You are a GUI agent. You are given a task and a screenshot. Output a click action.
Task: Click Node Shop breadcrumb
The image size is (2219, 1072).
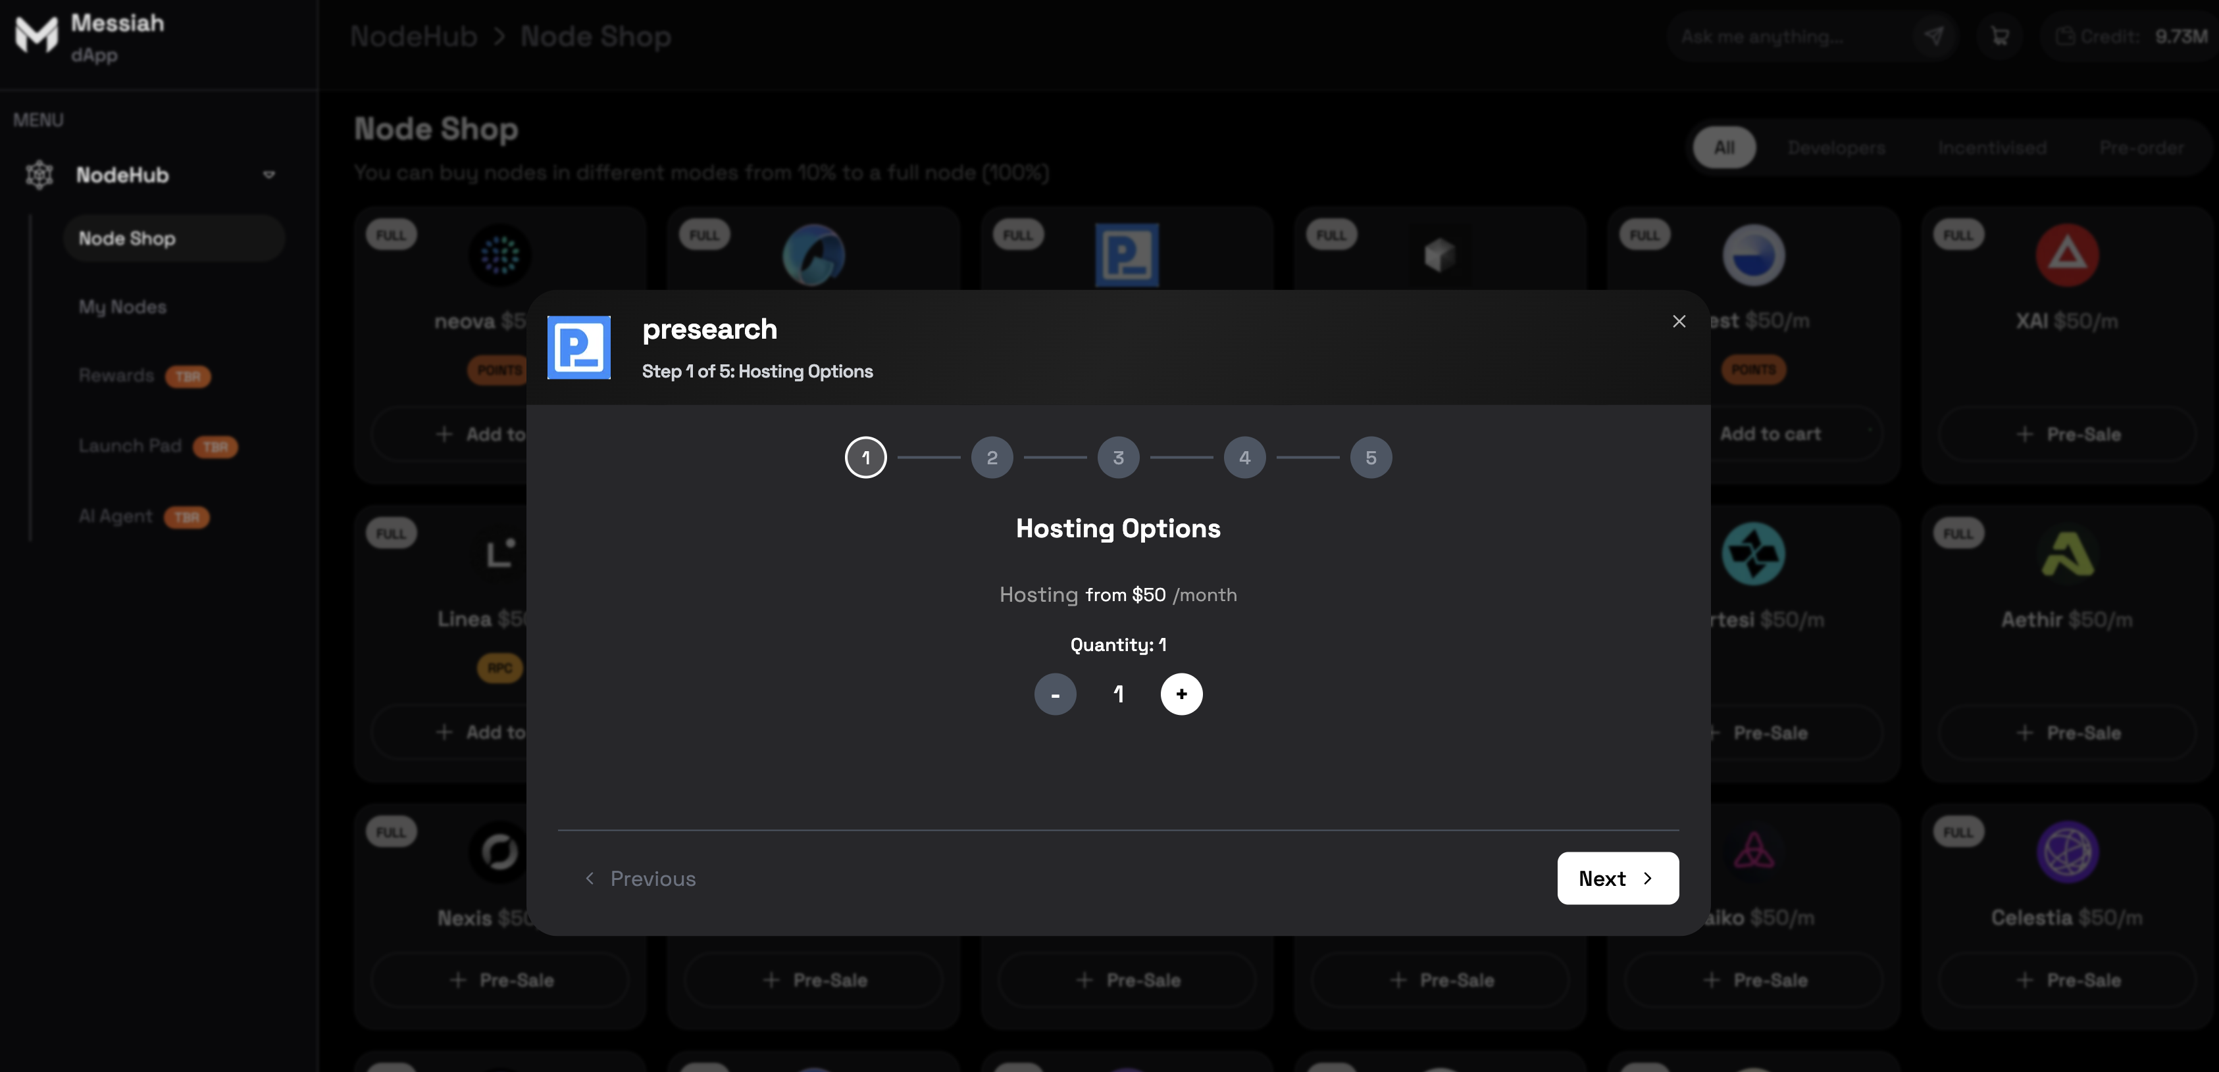point(596,36)
